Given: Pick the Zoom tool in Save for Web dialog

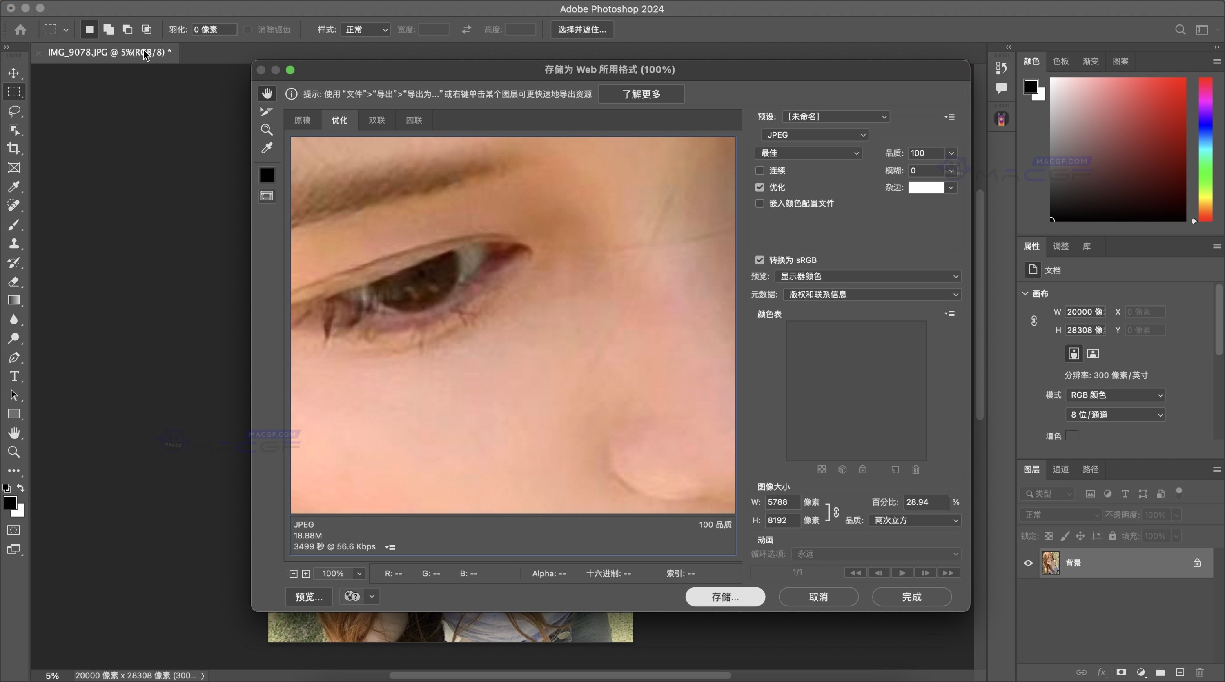Looking at the screenshot, I should tap(267, 130).
